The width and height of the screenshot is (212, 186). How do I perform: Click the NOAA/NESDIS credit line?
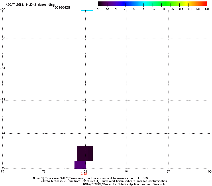pos(124,184)
